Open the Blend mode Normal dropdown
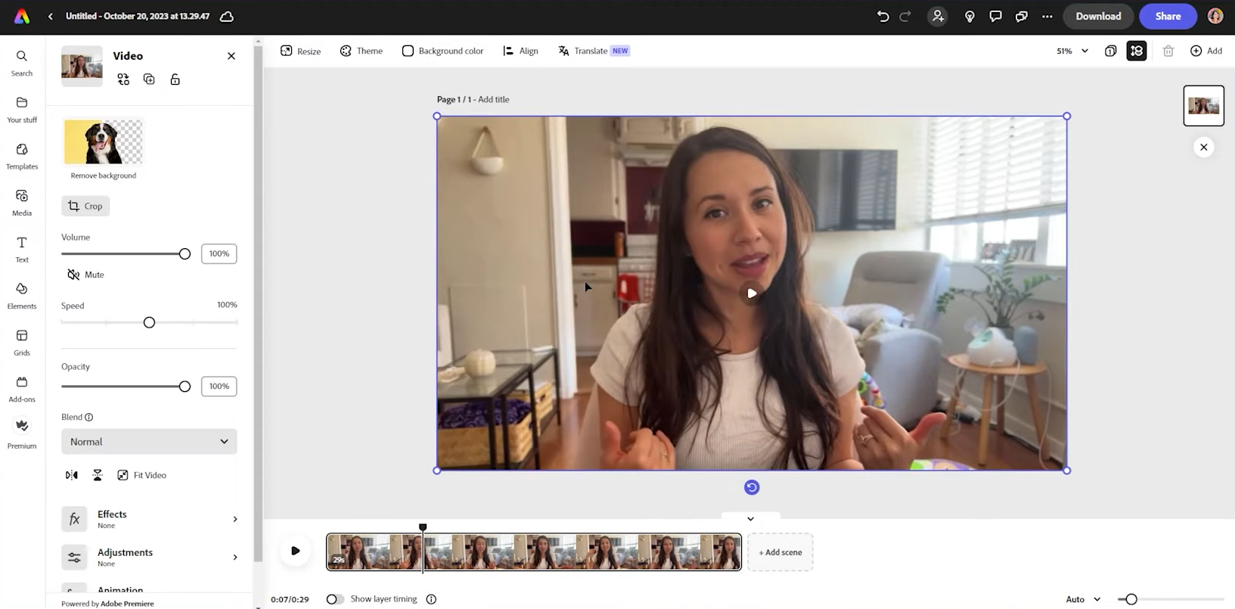Viewport: 1235px width, 609px height. [x=149, y=442]
